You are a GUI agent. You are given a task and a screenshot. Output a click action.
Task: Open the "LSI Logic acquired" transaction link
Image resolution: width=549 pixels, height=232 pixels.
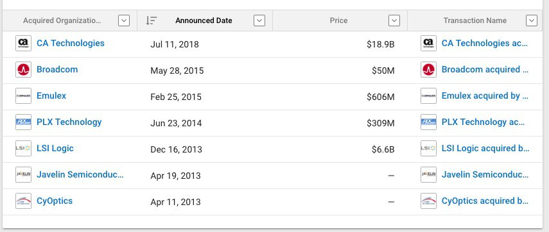485,148
